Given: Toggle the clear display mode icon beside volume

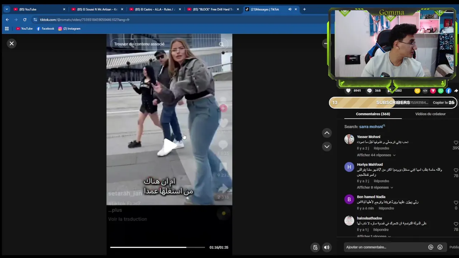Looking at the screenshot, I should coord(315,247).
